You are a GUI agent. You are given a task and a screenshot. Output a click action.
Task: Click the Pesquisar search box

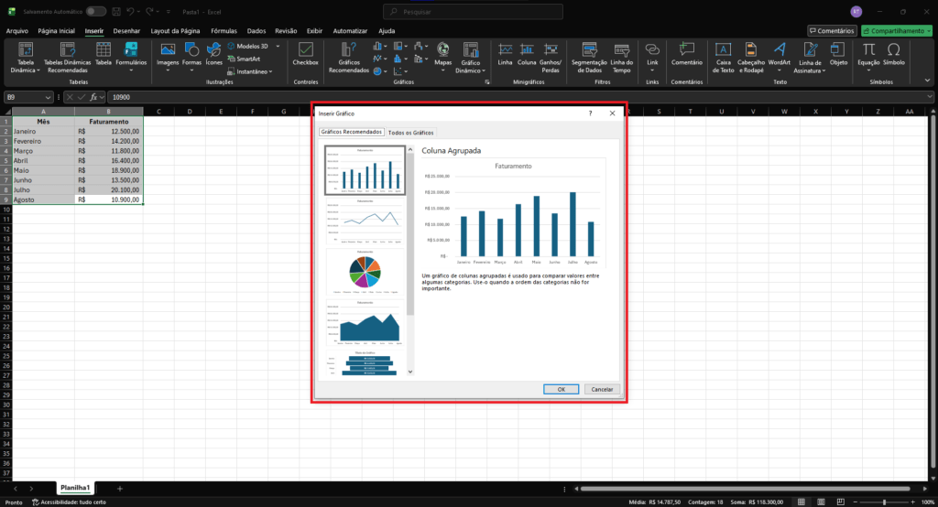coord(473,11)
